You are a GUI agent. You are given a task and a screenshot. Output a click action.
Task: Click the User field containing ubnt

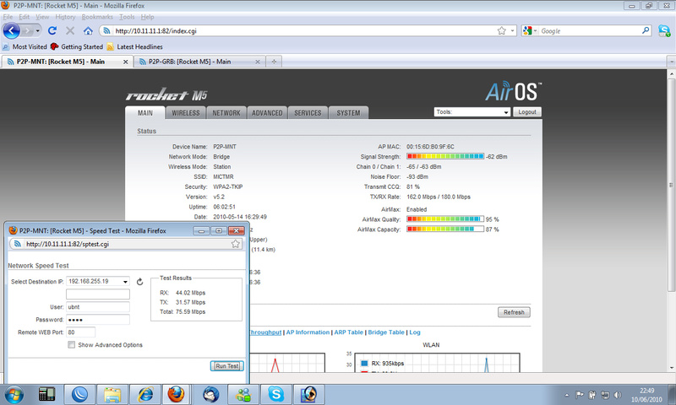[98, 307]
